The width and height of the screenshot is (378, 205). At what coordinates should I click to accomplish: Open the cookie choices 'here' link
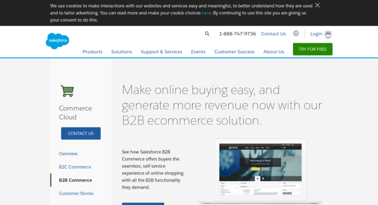pos(206,13)
